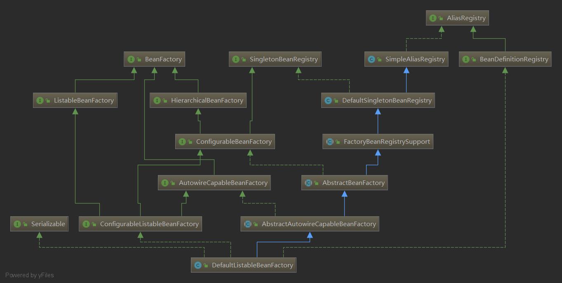Click the class icon of DefaultSingletonBeanRegistry node

pos(328,101)
